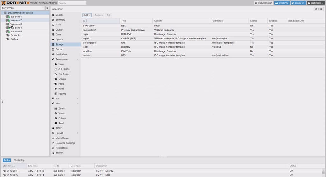
Task: Select the ESXi-Demo storage row
Action: coord(203,26)
